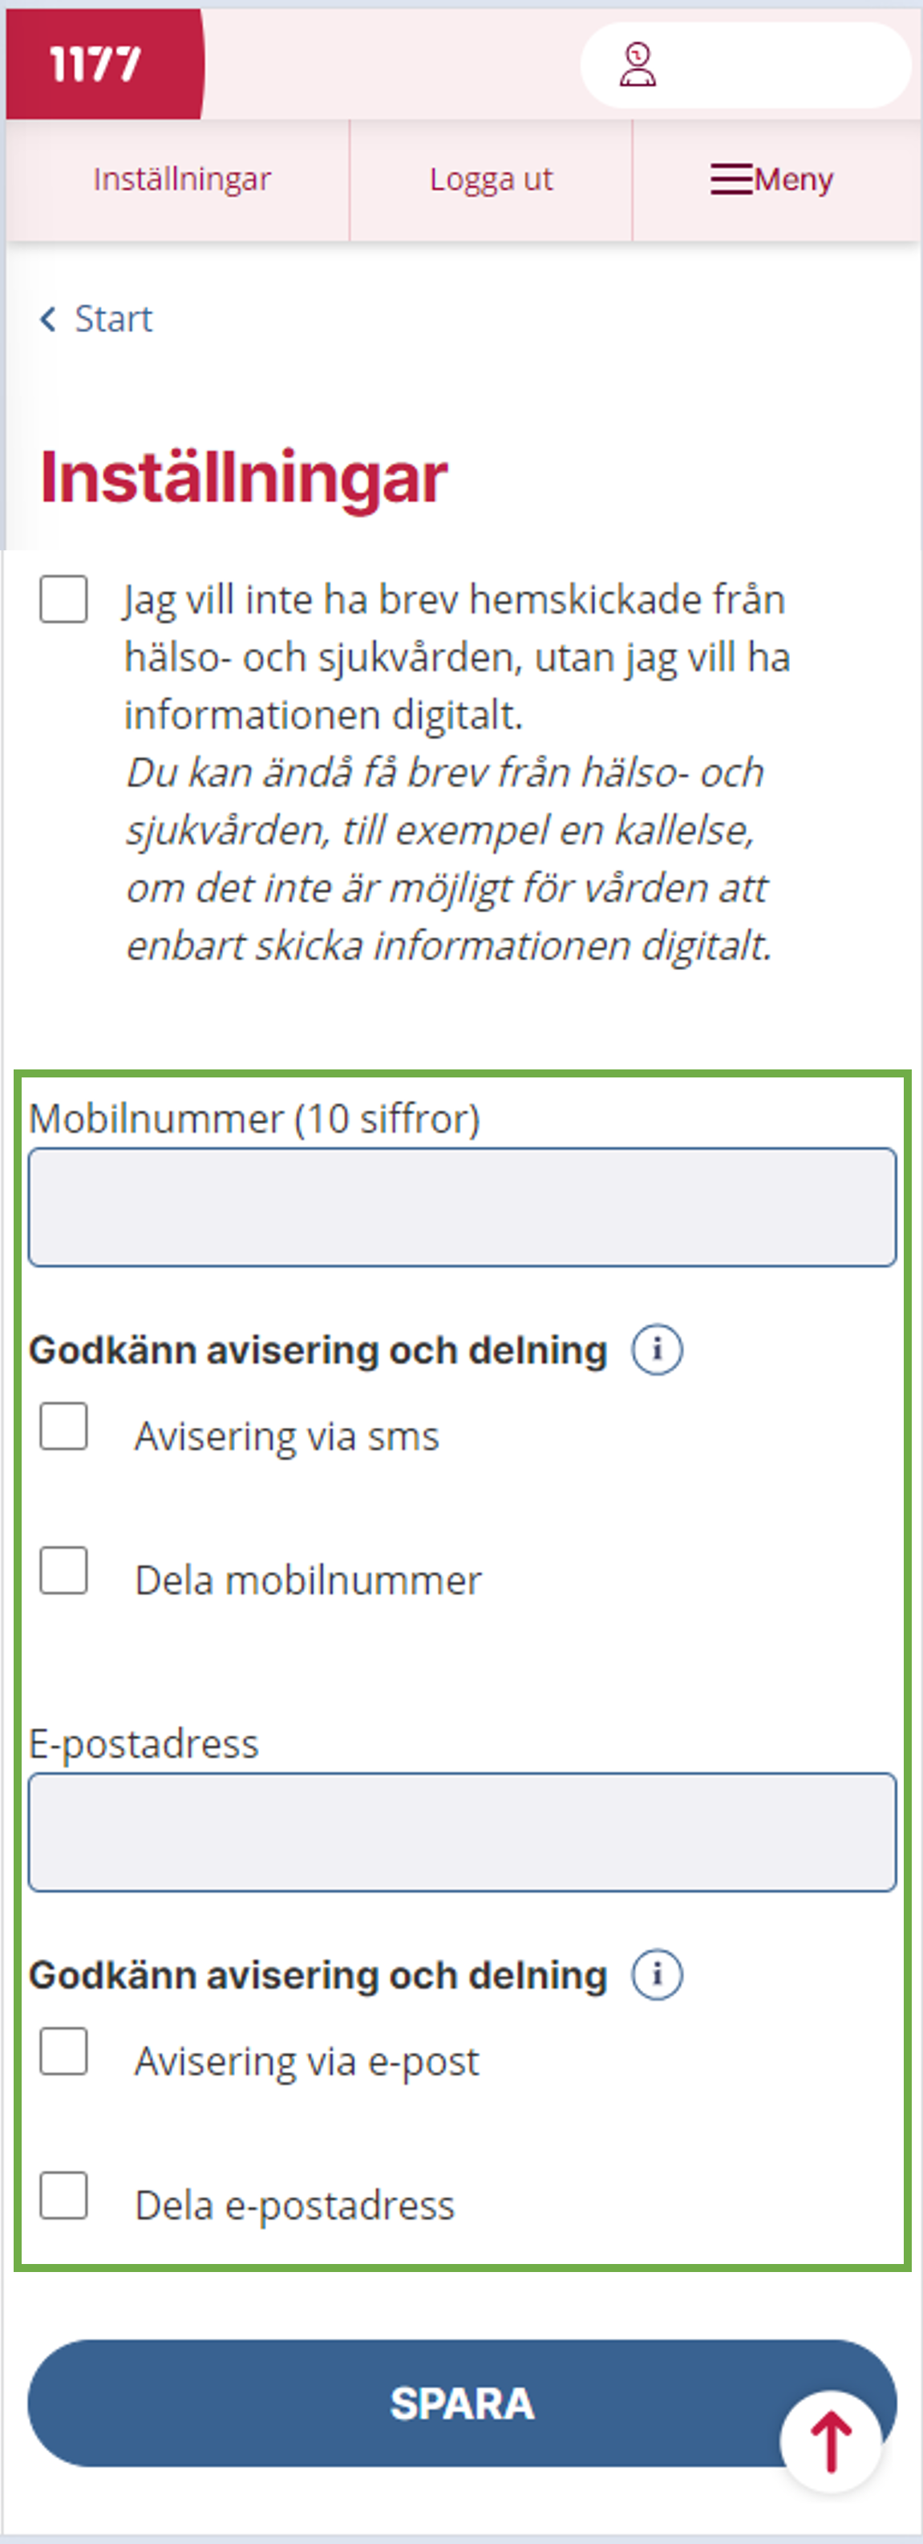This screenshot has width=923, height=2544.
Task: Click the user profile icon
Action: 638,65
